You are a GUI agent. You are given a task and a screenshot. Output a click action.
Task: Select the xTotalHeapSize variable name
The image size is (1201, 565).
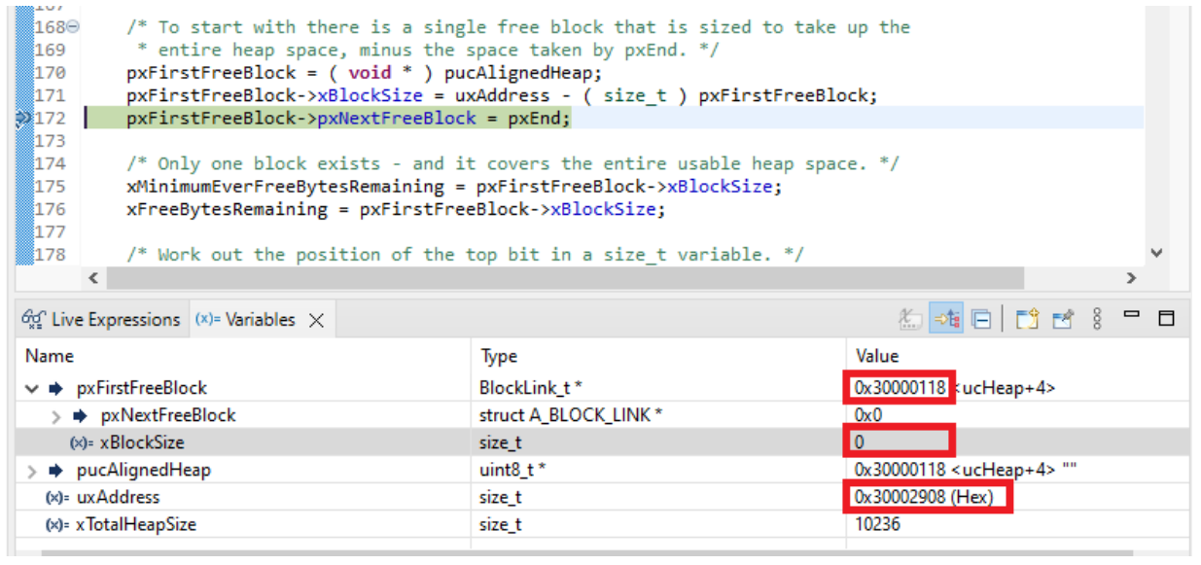tap(136, 525)
